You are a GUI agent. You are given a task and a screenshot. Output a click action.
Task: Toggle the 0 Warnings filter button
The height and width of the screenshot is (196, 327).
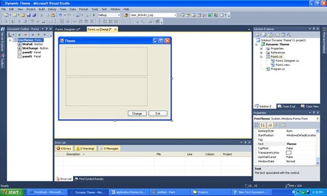click(x=85, y=149)
